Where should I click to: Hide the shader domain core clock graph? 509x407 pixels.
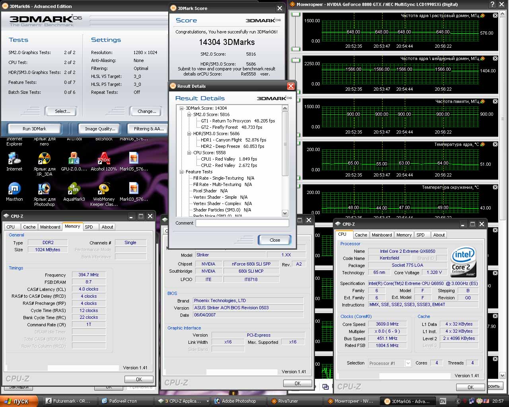coord(495,58)
